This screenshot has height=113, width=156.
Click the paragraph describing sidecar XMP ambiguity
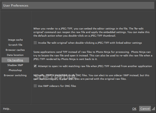(x=91, y=77)
